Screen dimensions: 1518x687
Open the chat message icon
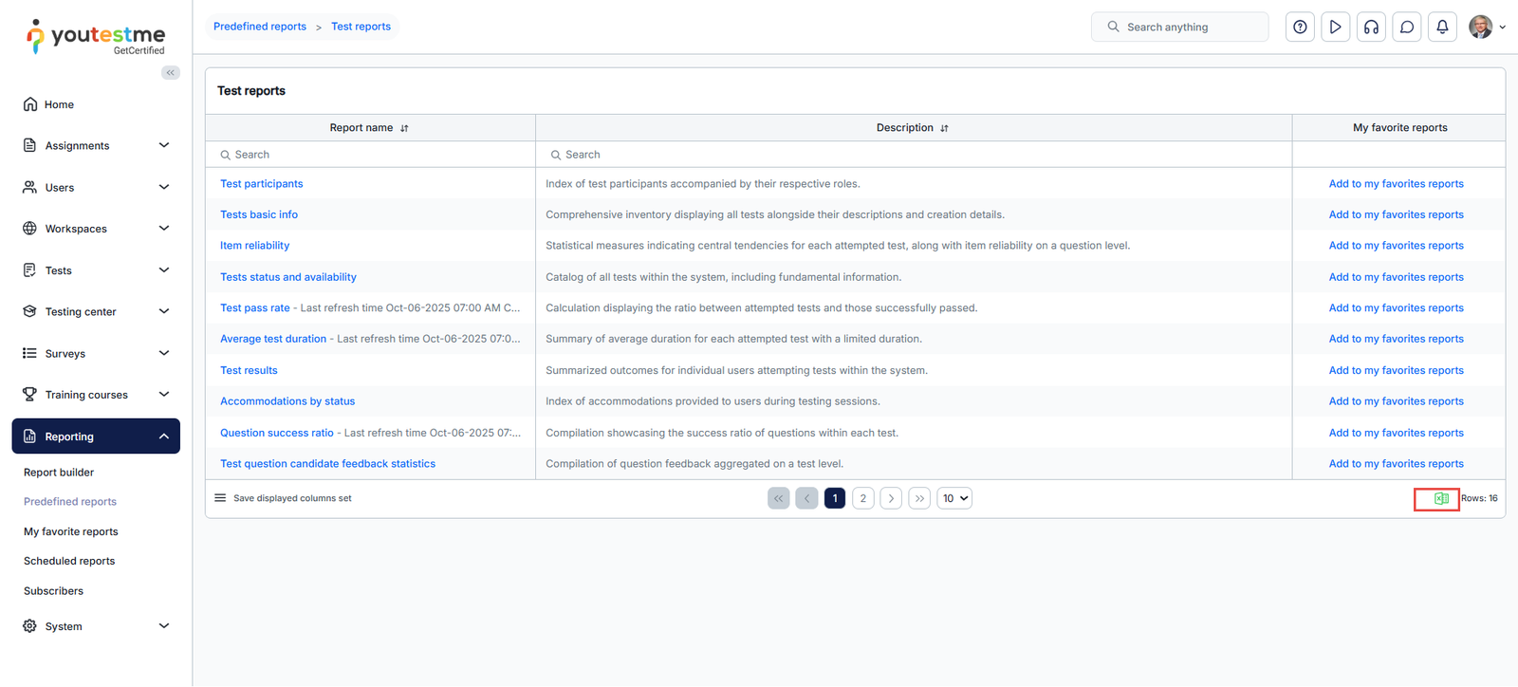tap(1407, 27)
